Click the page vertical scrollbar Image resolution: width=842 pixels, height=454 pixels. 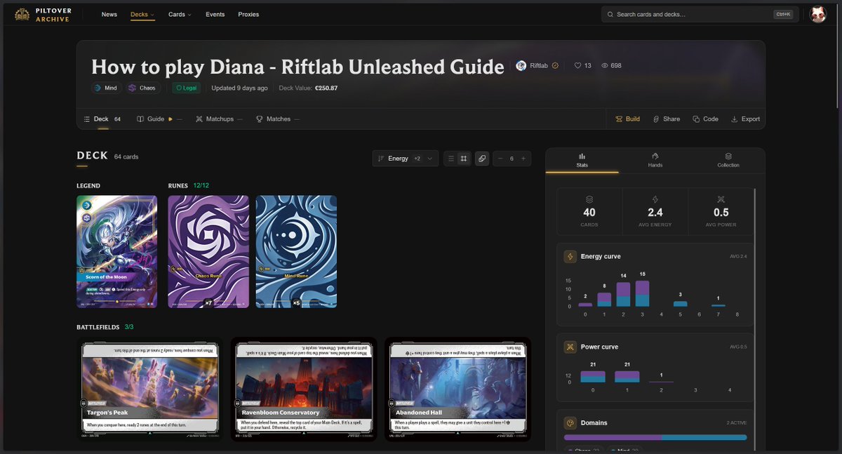838,56
